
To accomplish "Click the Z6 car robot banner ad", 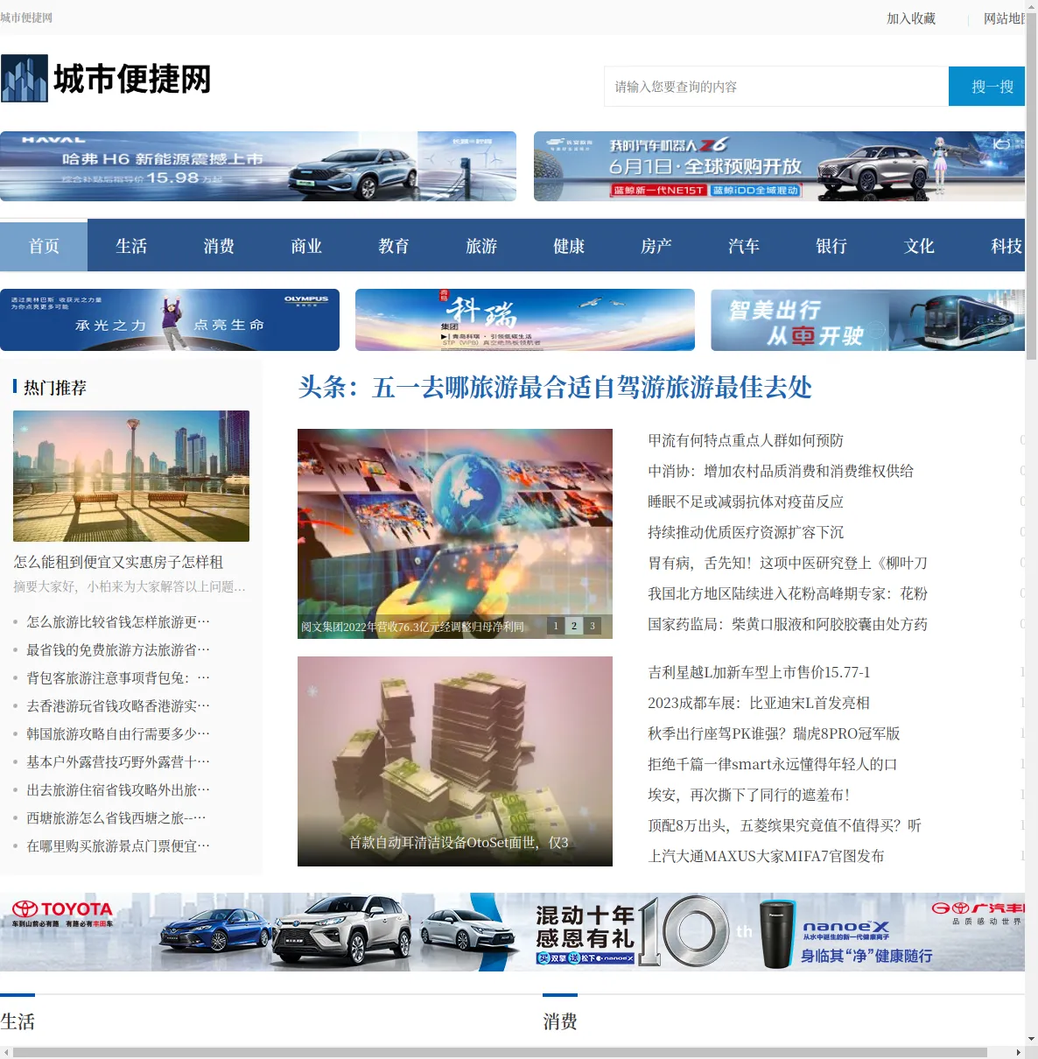I will [x=779, y=166].
